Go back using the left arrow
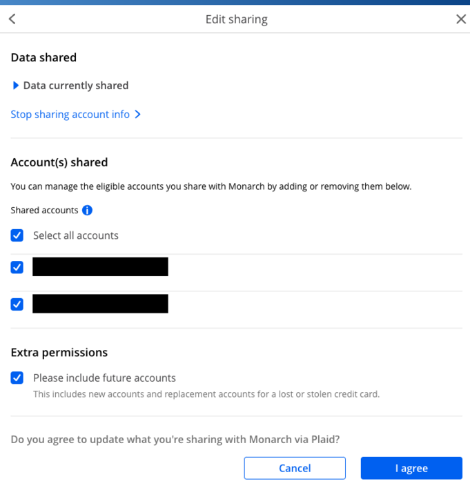 (12, 19)
